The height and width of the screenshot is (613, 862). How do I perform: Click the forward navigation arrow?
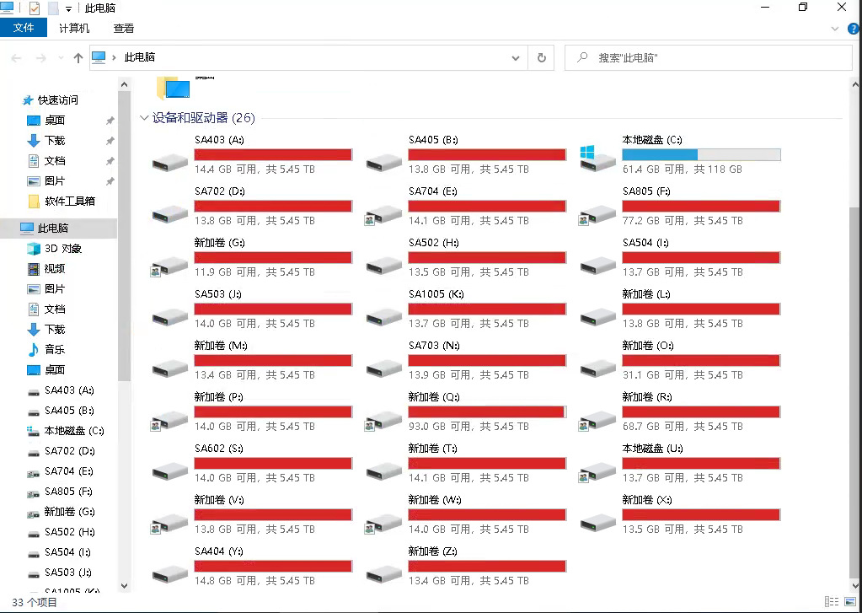pos(40,58)
